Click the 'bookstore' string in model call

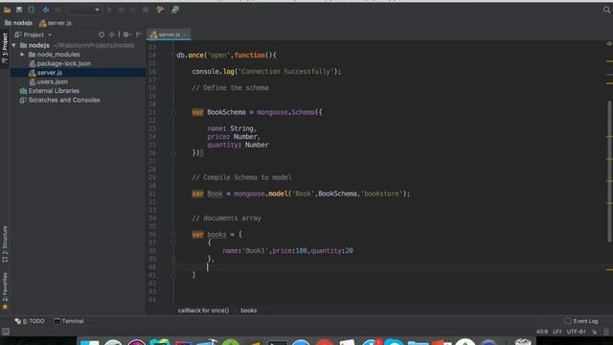tap(381, 194)
